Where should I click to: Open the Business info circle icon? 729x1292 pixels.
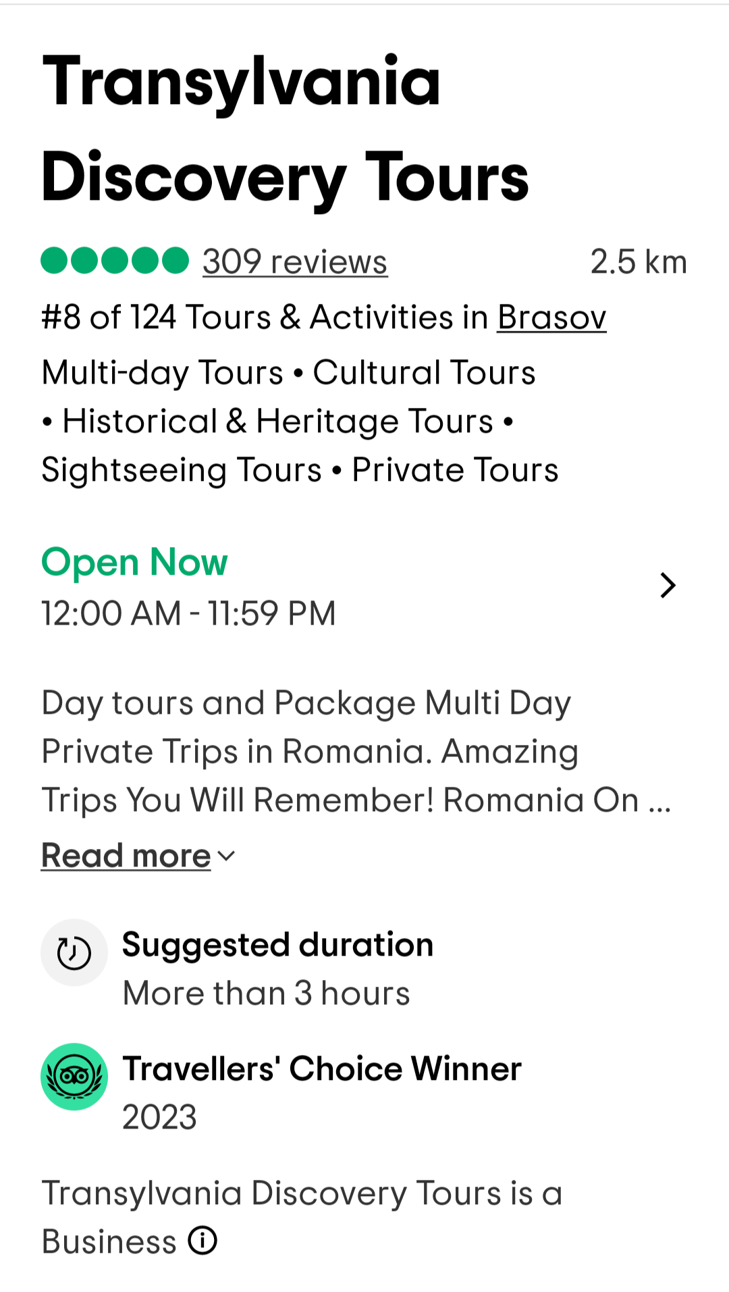[202, 1241]
